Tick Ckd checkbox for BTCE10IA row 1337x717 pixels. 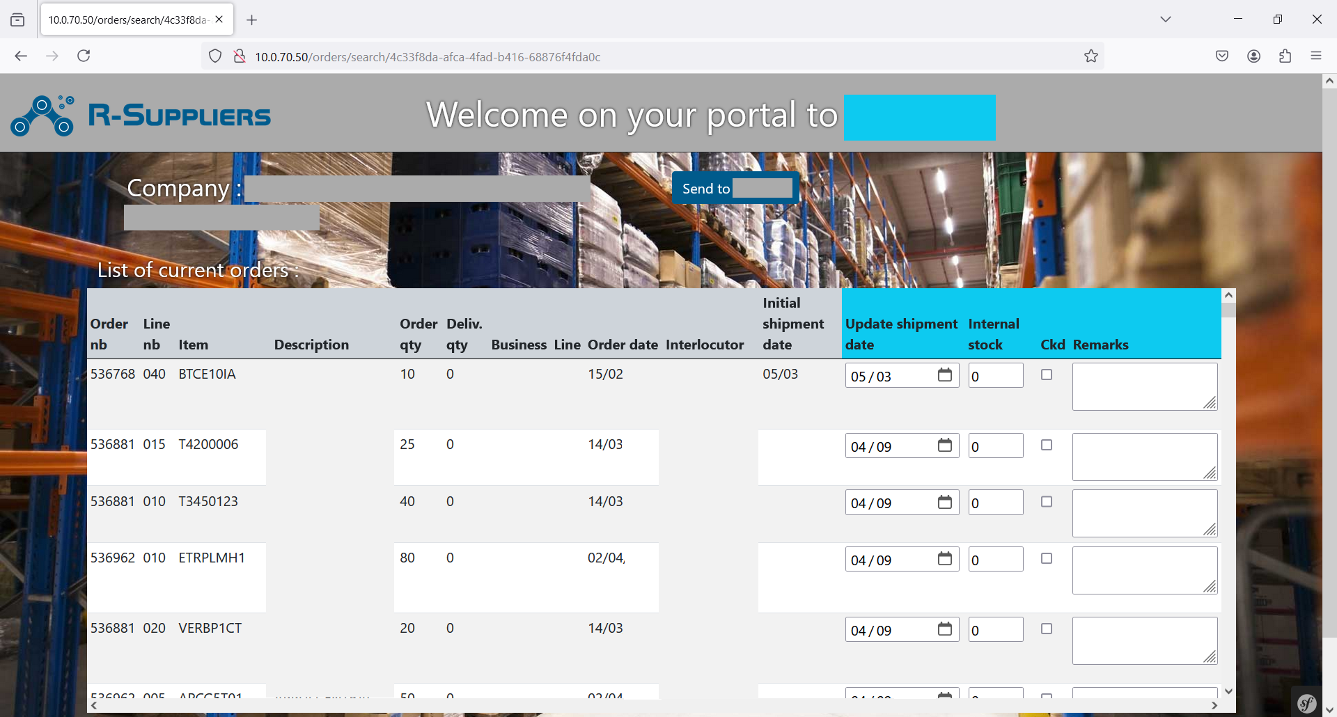point(1047,375)
